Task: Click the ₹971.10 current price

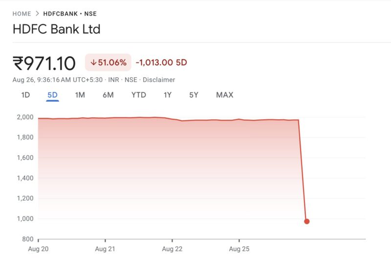Action: click(44, 63)
